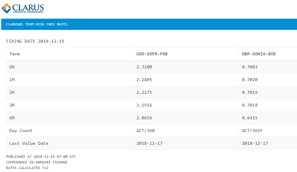Click the Published At timestamp line
The height and width of the screenshot is (172, 297).
click(x=41, y=157)
